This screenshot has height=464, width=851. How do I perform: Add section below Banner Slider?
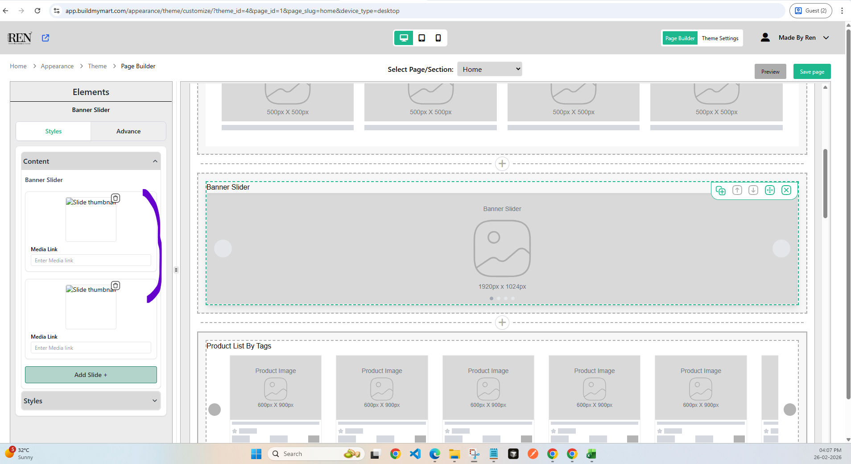pos(502,323)
